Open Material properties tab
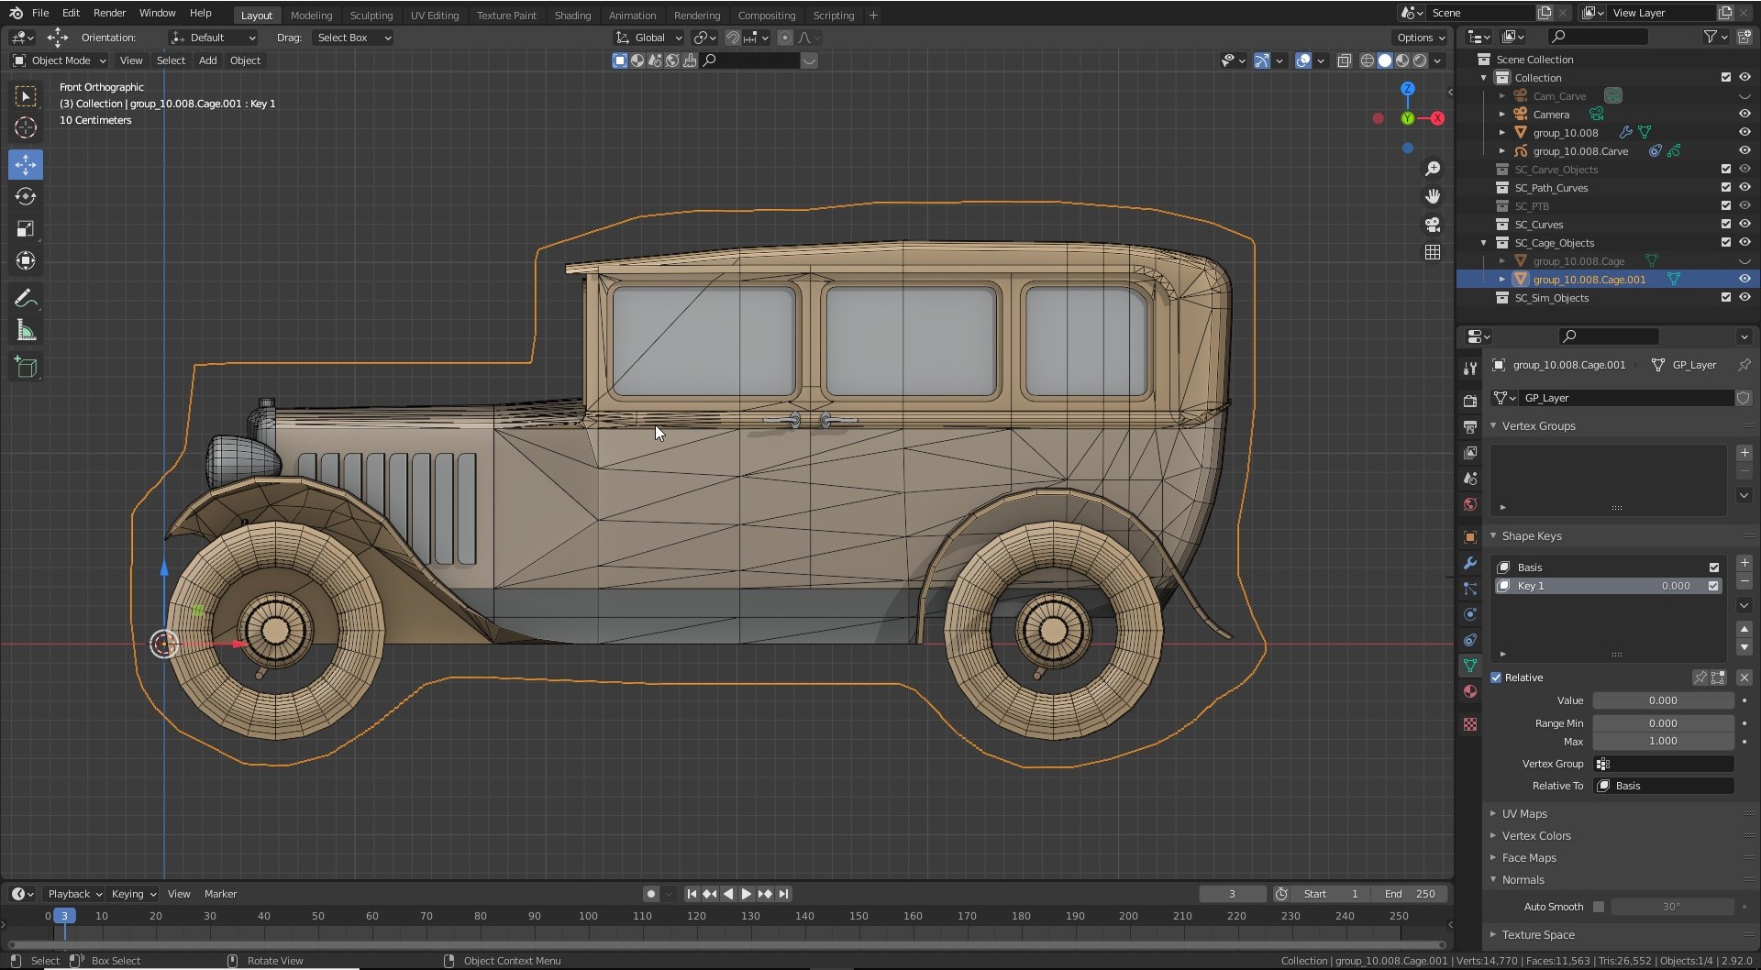 (1470, 691)
